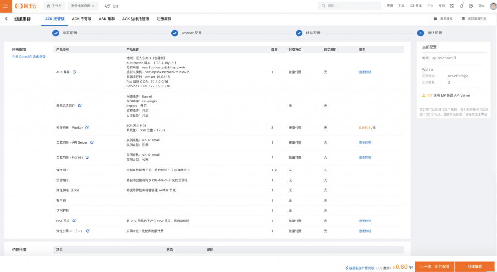Click ecs.c6.xlarge in 当前配置 panel
Image resolution: width=497 pixels, height=272 pixels.
tap(458, 76)
